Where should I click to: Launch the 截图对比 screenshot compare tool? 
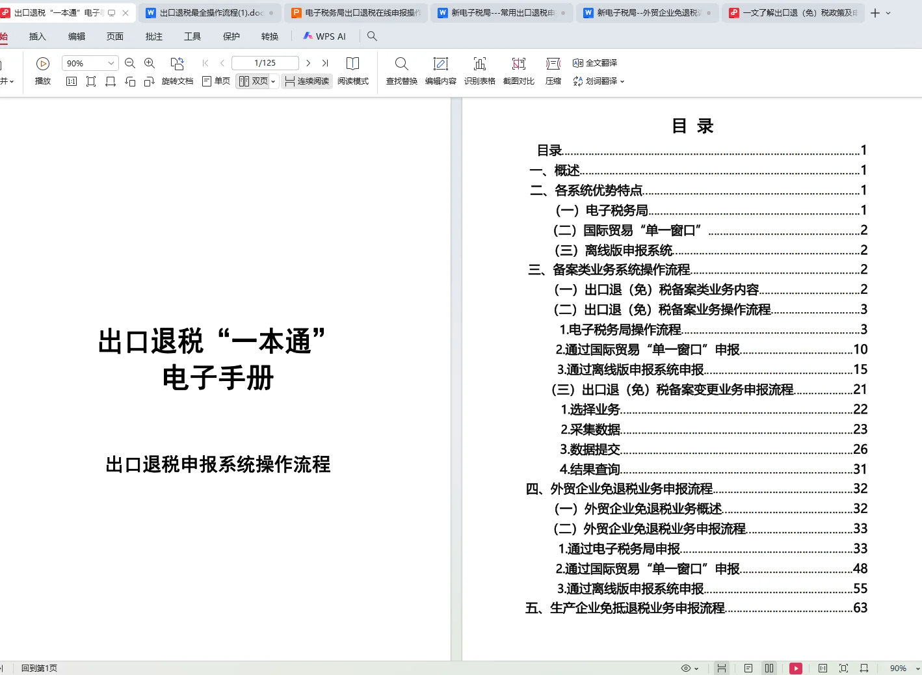point(518,70)
